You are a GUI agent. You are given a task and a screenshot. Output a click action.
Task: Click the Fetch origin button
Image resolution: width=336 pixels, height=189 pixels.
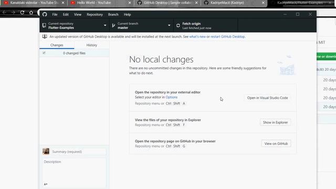pyautogui.click(x=206, y=26)
